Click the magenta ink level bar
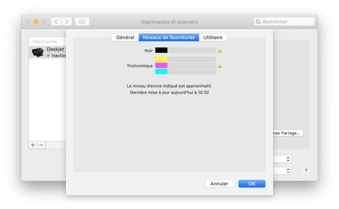 [185, 65]
